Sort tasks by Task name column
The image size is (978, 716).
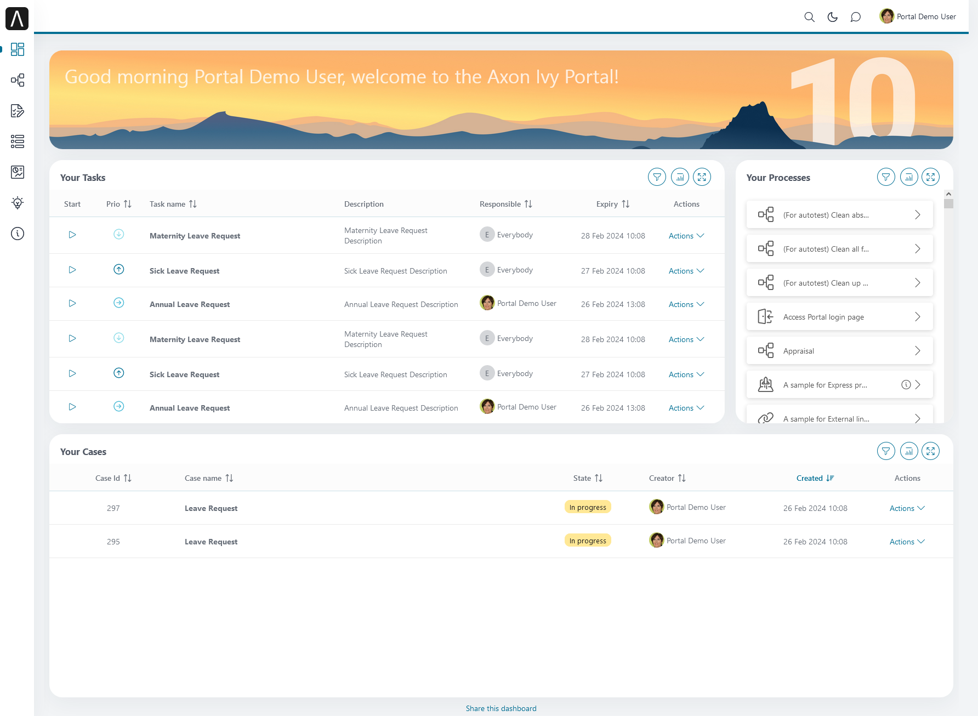pyautogui.click(x=193, y=204)
